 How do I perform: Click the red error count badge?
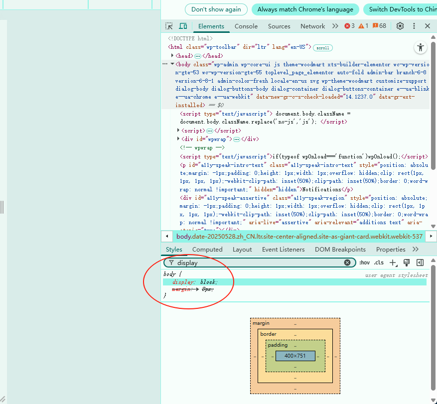coord(349,26)
